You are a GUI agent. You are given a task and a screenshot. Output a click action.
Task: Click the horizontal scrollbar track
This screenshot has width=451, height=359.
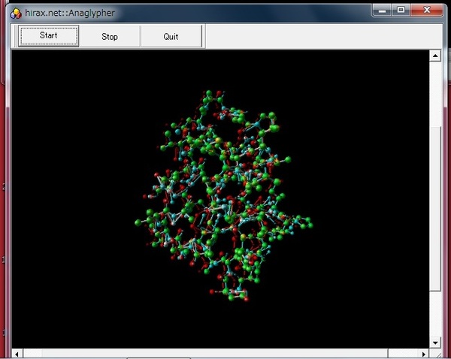[406, 353]
